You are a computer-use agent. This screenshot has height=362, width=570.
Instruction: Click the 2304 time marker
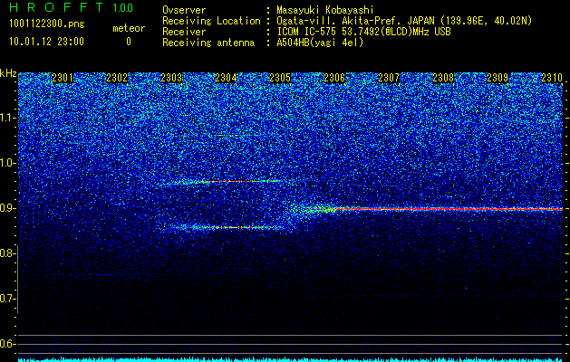click(x=226, y=78)
